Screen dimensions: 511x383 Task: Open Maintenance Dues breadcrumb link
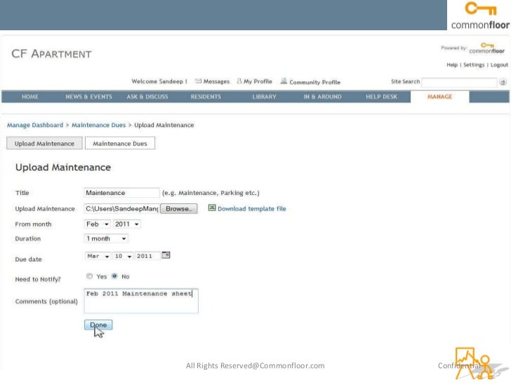tap(98, 125)
